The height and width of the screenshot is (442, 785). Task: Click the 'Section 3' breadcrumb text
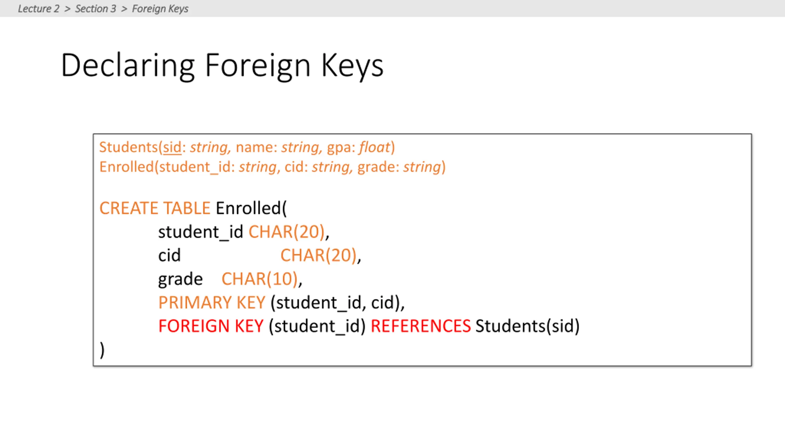coord(96,9)
